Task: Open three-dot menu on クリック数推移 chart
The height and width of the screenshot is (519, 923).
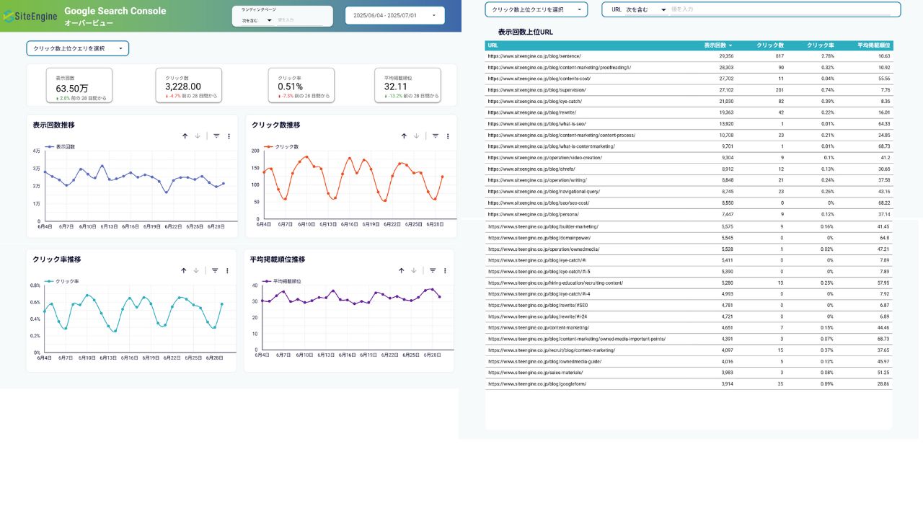Action: click(x=448, y=136)
